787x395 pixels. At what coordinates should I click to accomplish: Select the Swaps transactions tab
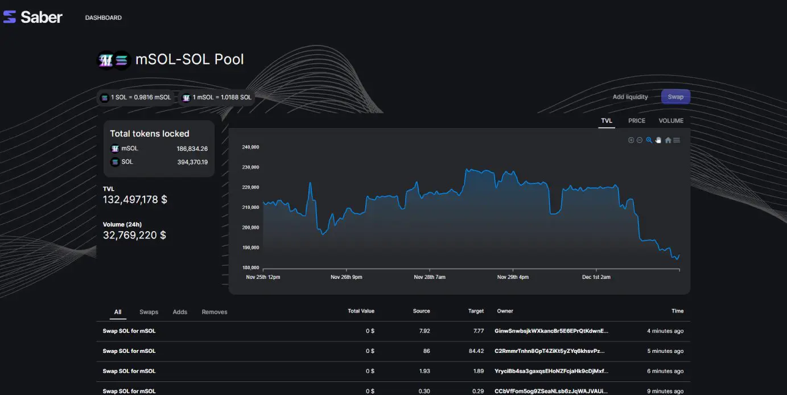tap(149, 312)
